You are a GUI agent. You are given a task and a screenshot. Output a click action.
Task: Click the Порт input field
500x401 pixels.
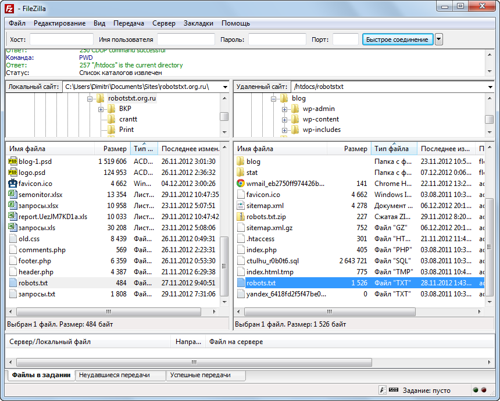click(x=345, y=40)
